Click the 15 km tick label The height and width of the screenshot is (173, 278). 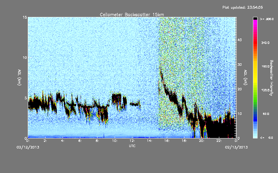pos(25,17)
